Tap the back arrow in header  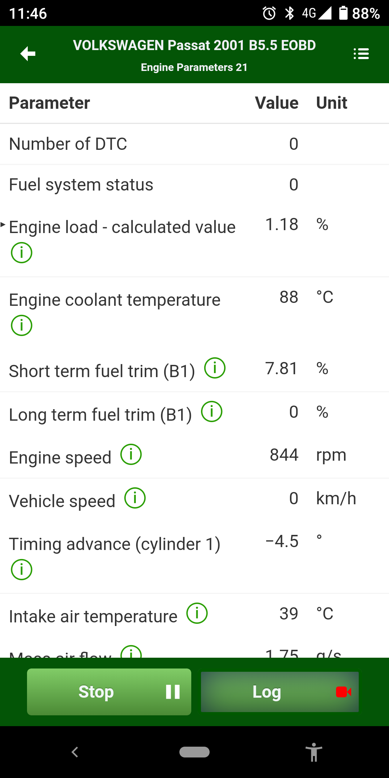28,54
